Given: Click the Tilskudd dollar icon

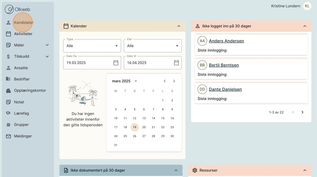Looking at the screenshot, I should [x=8, y=56].
